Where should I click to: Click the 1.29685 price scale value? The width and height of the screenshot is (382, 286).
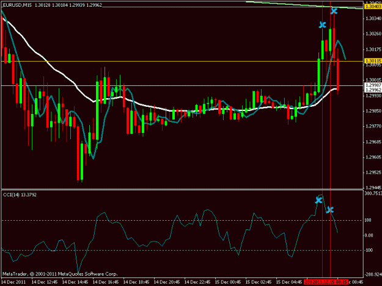pyautogui.click(x=373, y=142)
